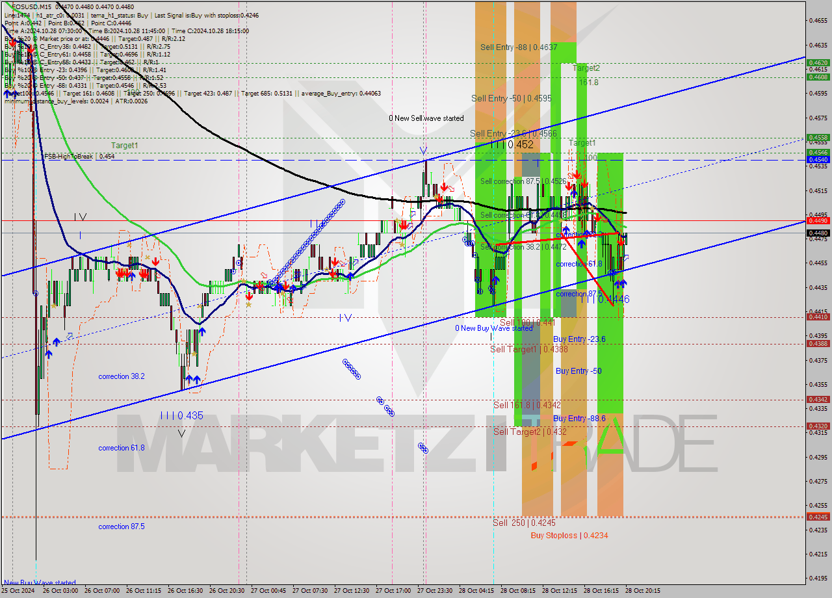Click the 'Buy Entry -23.6' label
Screen dimensions: 832x598
coord(579,339)
